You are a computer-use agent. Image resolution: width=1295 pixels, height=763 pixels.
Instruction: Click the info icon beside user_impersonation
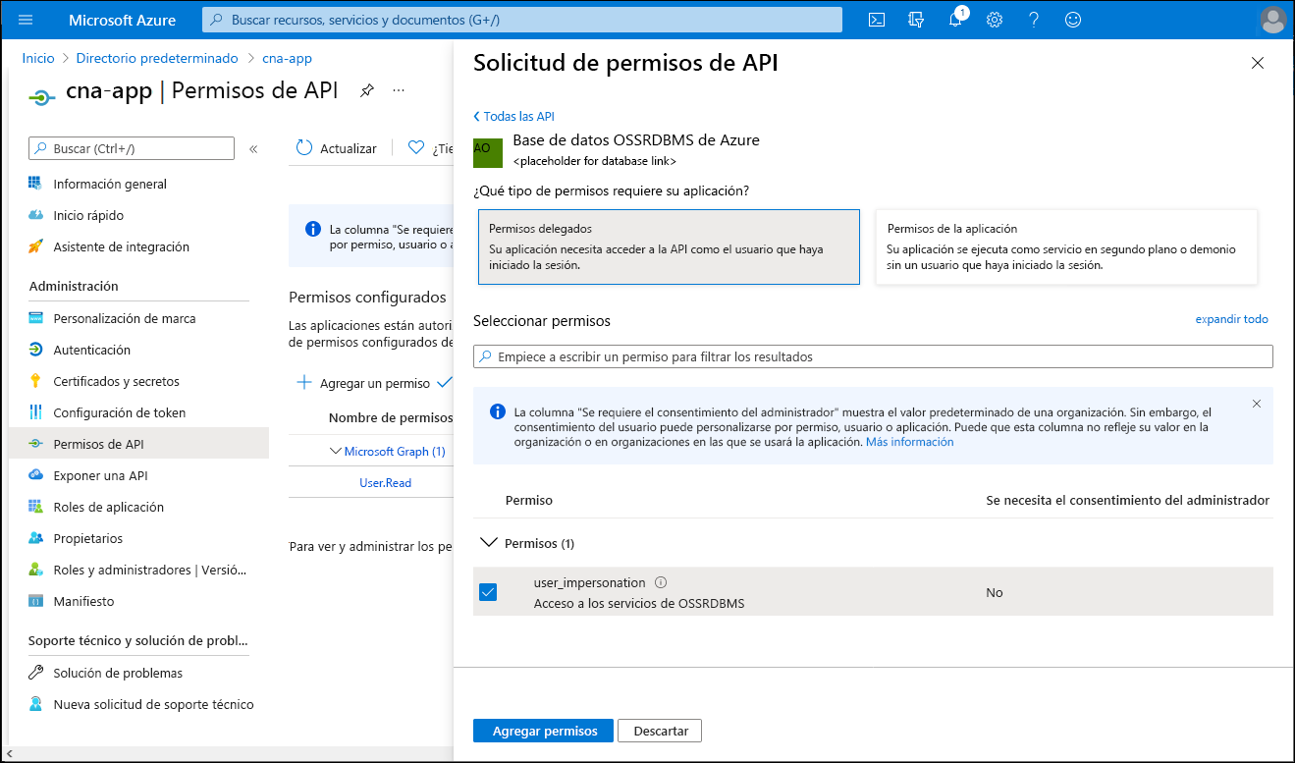[661, 582]
